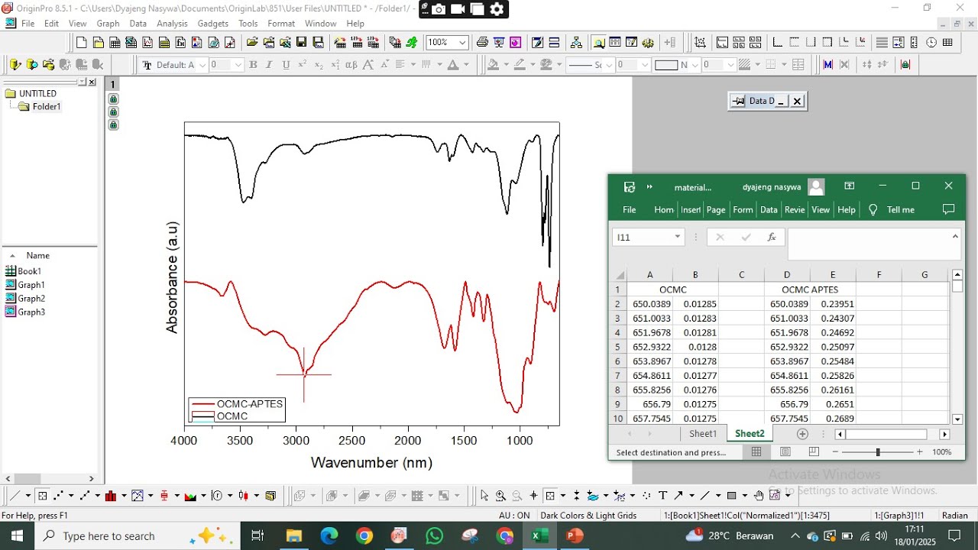Screen dimensions: 978x550
Task: Click the Save Project disk icon
Action: pyautogui.click(x=302, y=43)
